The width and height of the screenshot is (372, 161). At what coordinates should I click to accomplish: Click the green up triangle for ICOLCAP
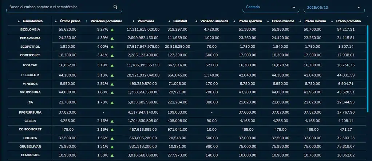[112, 65]
